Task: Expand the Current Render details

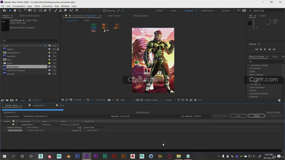Action: [3, 116]
